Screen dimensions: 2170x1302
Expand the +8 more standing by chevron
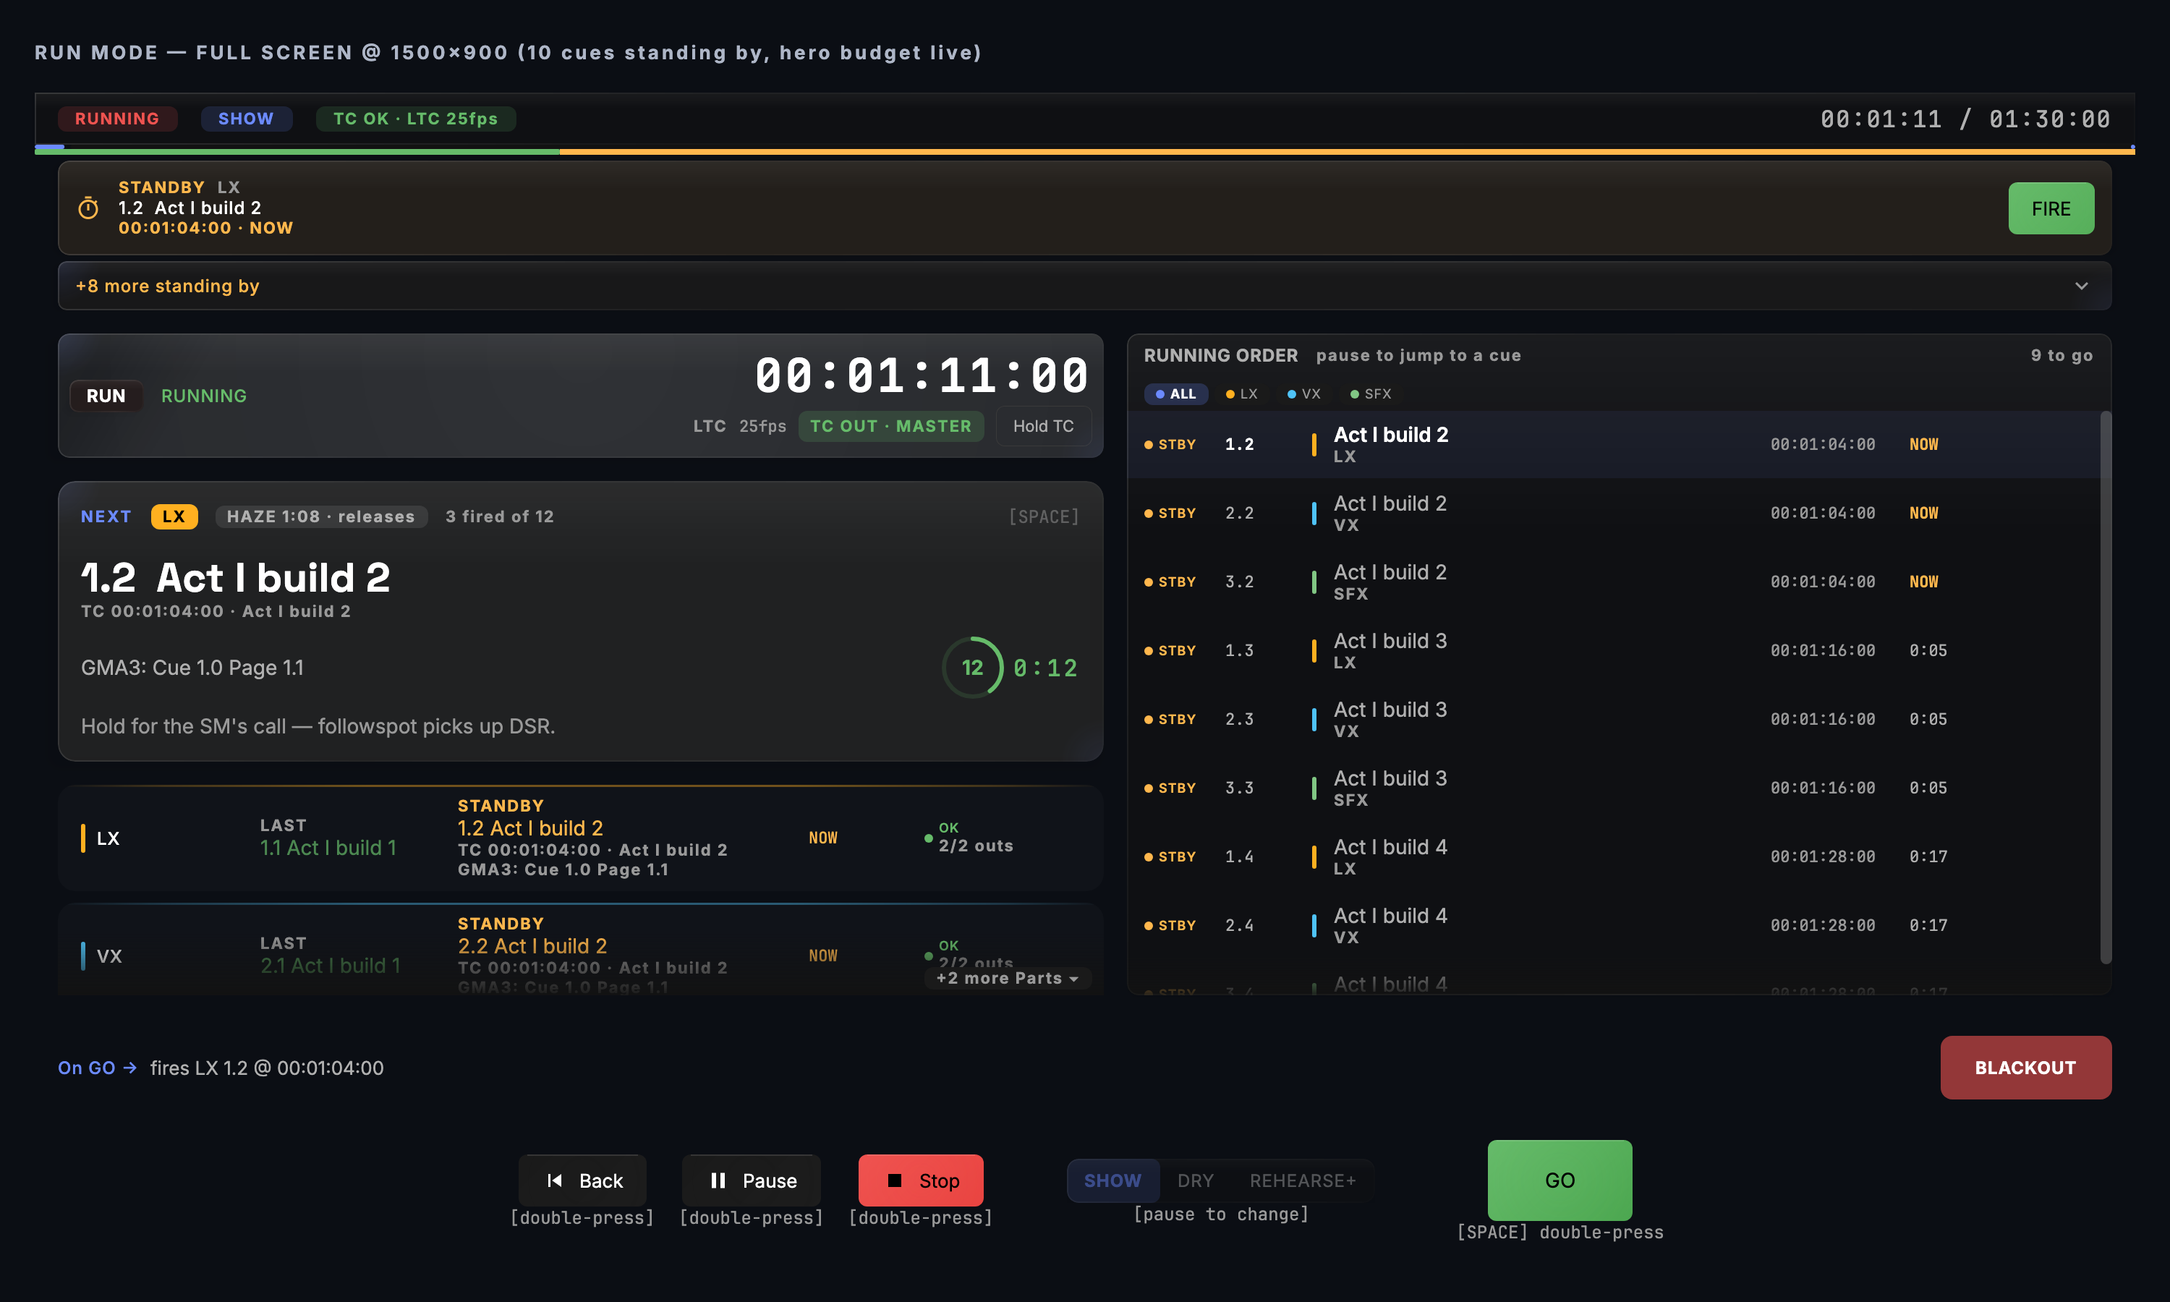click(x=2080, y=286)
